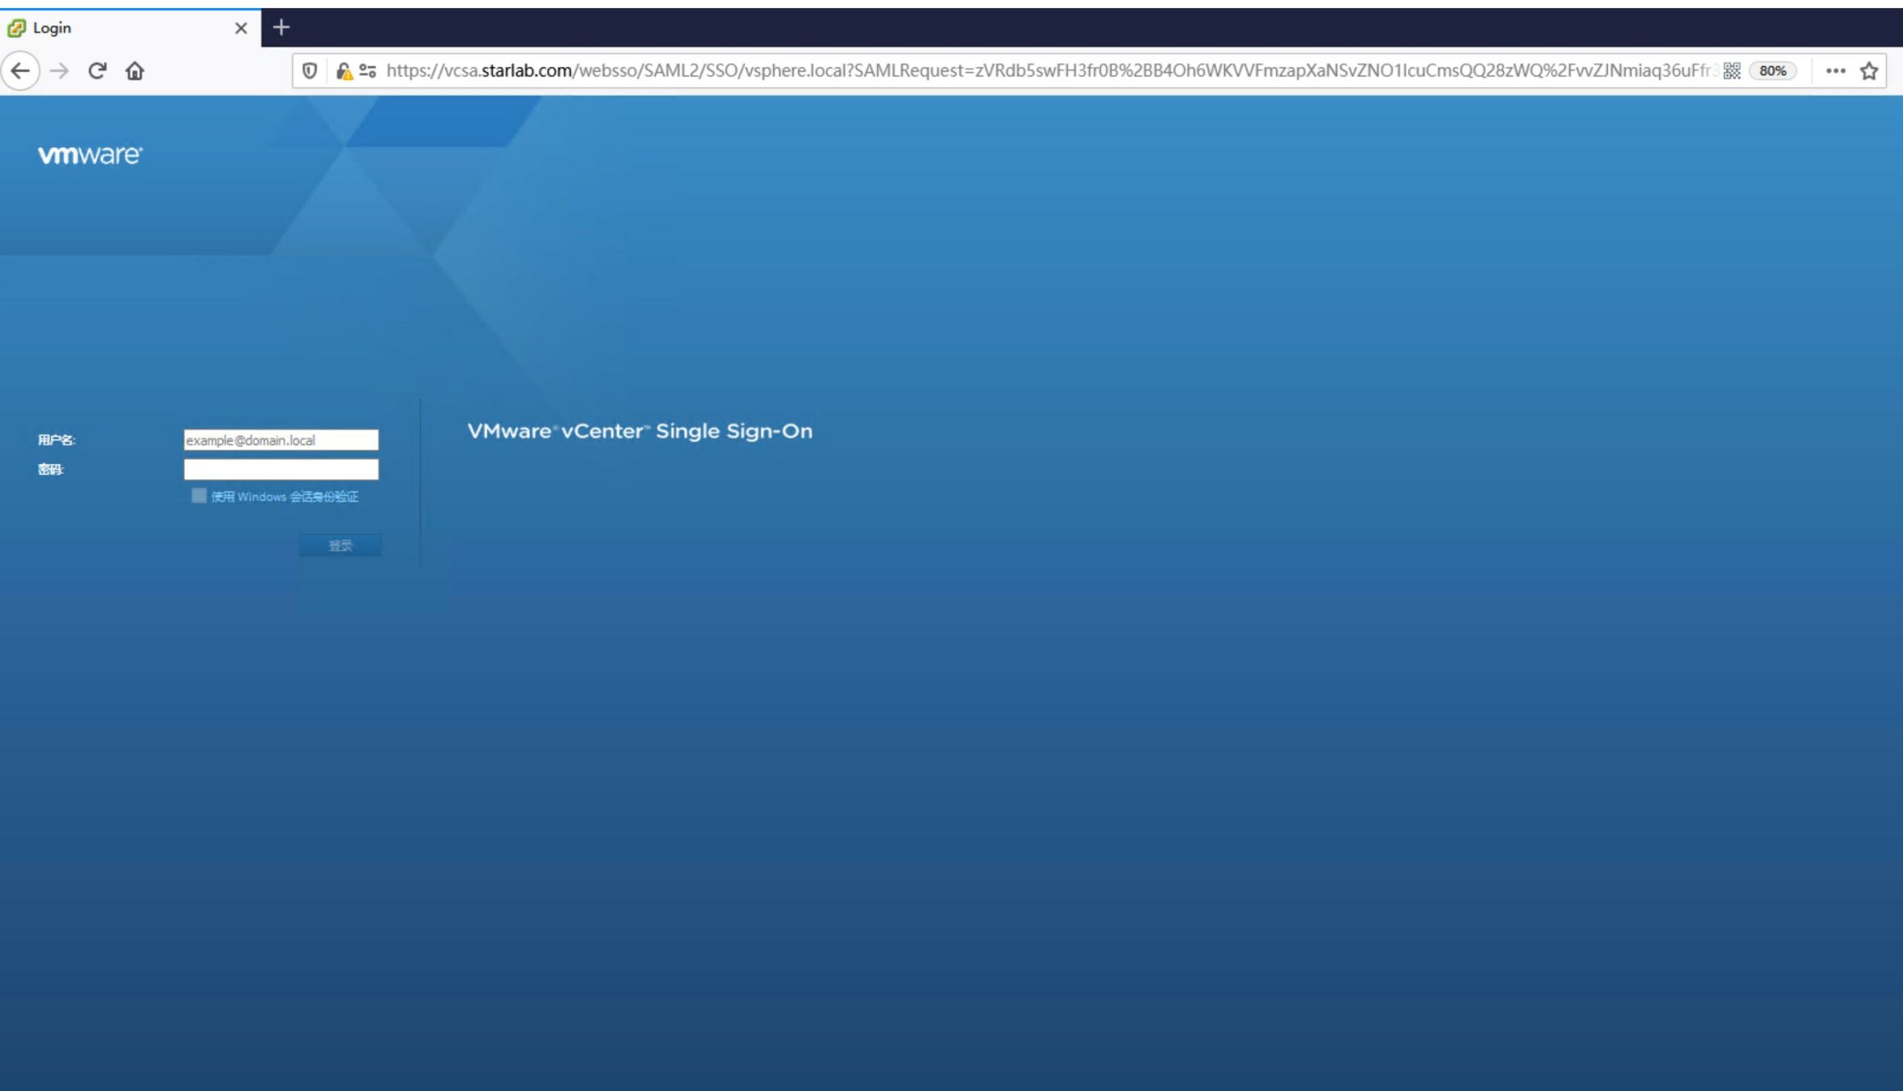Bookmark this page with the star icon
Viewport: 1903px width, 1091px height.
pyautogui.click(x=1870, y=71)
